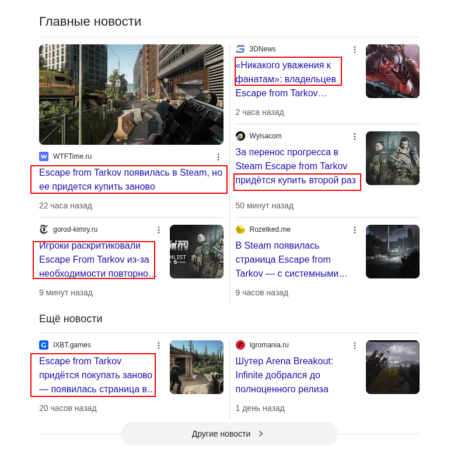The height and width of the screenshot is (453, 461).
Task: Open the large WTFTime.ru article street screenshot
Action: [131, 95]
